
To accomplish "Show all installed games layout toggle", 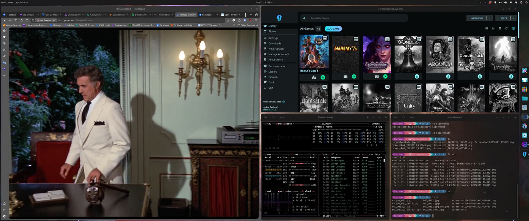I will coord(500,29).
